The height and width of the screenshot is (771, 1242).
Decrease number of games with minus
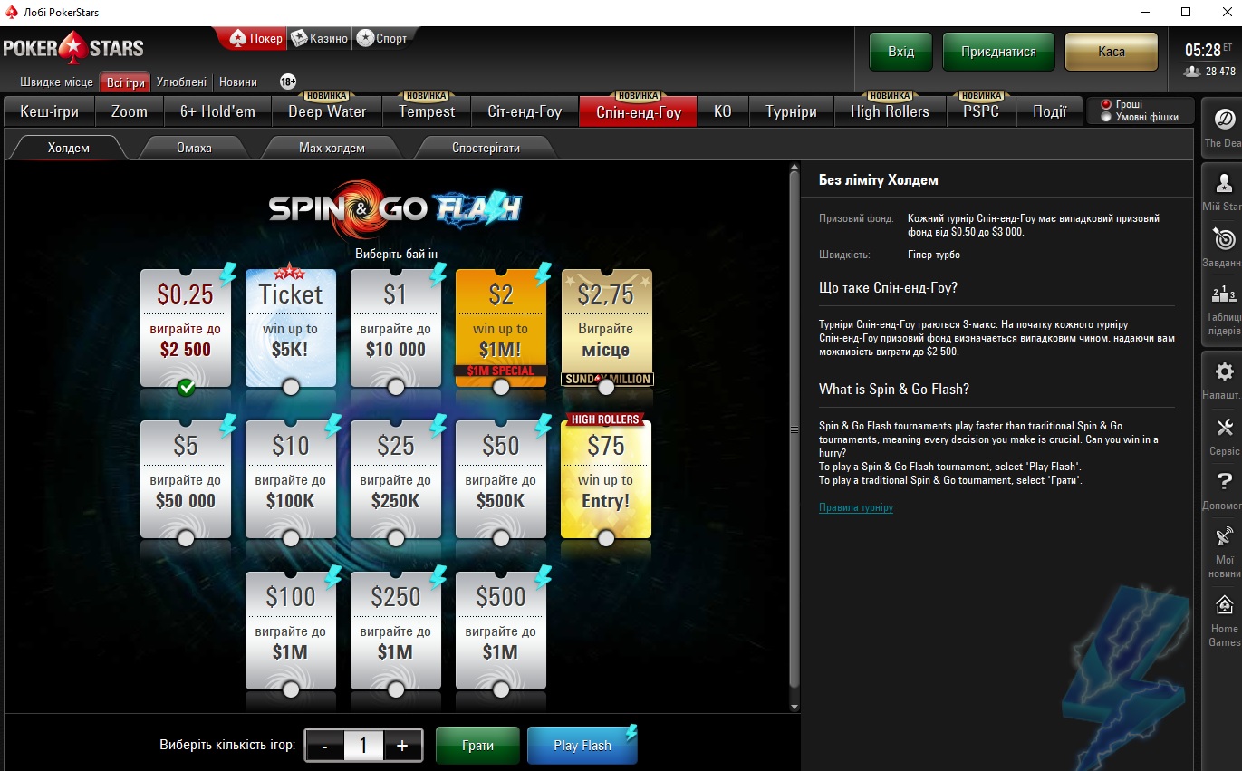click(324, 746)
